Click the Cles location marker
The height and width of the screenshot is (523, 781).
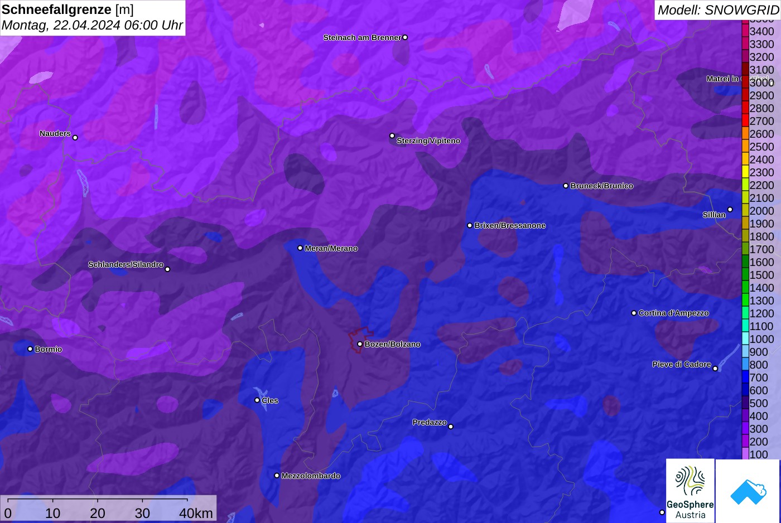(257, 400)
